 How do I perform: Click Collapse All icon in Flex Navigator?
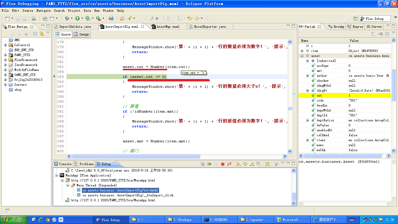tap(35, 34)
